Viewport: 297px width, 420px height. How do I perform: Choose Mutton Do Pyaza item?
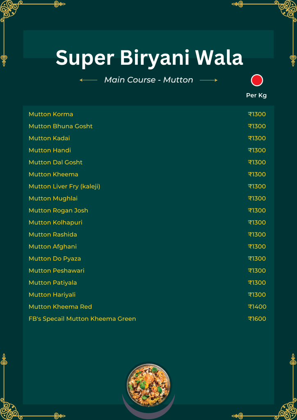tap(55, 258)
